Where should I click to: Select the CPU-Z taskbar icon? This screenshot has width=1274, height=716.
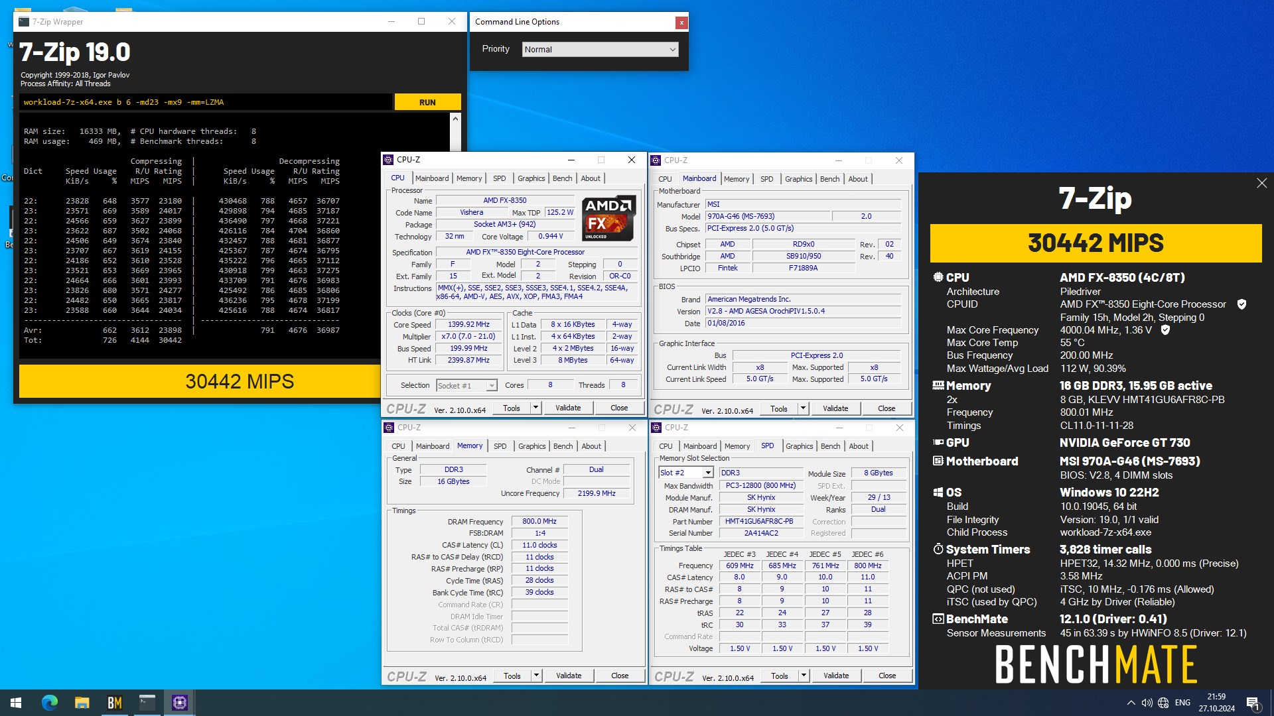click(179, 703)
